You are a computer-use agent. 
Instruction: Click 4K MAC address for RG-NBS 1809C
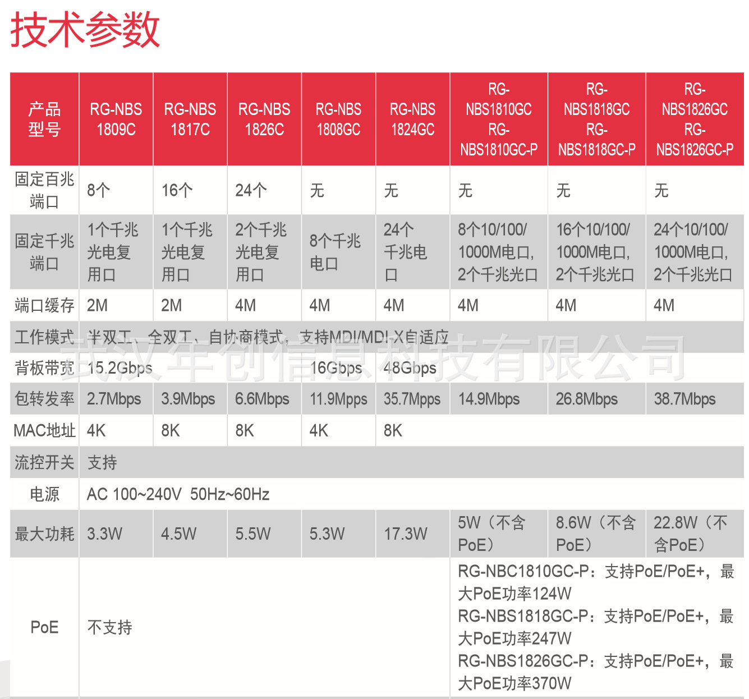pyautogui.click(x=96, y=431)
